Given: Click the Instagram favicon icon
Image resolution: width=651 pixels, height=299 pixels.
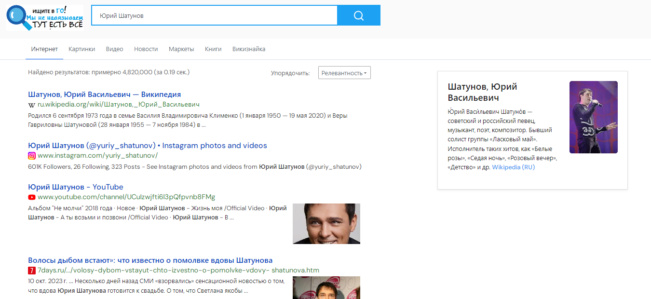Looking at the screenshot, I should click(32, 156).
